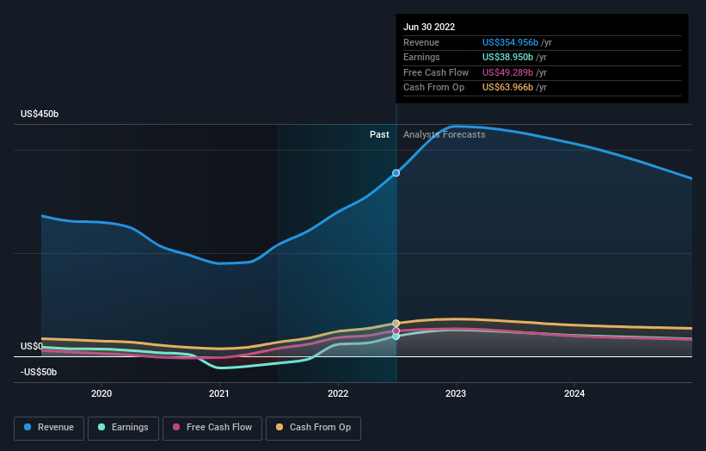Click the Past label on chart
706x451 pixels.
[x=379, y=134]
